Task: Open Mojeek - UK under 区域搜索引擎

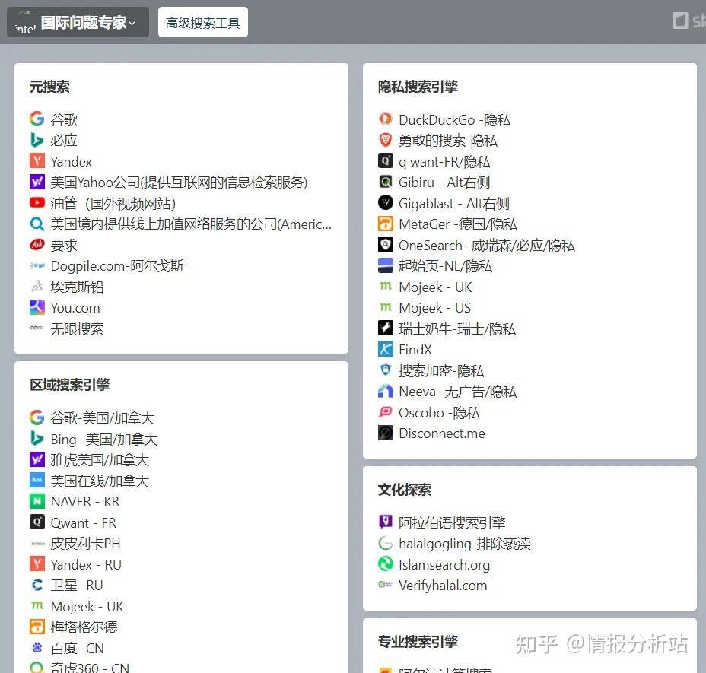Action: [x=87, y=606]
